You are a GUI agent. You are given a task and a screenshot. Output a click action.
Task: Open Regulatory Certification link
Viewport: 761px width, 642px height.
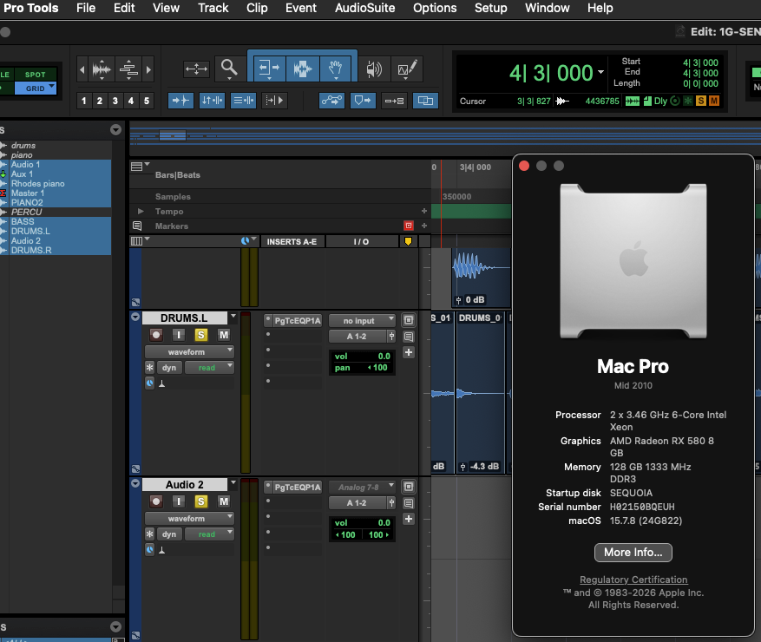pyautogui.click(x=633, y=580)
